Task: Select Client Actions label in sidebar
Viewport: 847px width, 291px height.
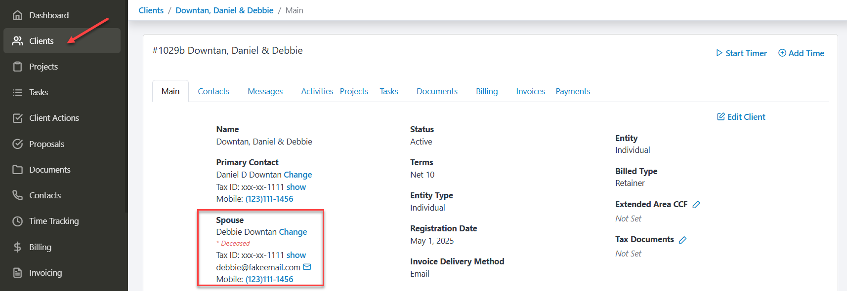Action: click(54, 118)
